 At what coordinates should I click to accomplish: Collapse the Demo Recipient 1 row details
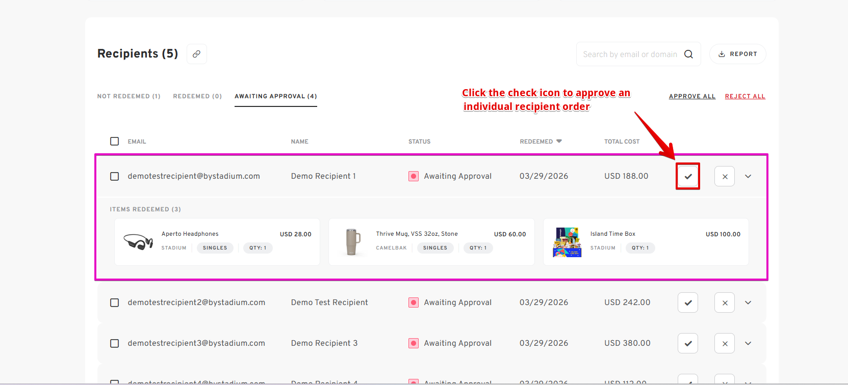click(x=748, y=176)
